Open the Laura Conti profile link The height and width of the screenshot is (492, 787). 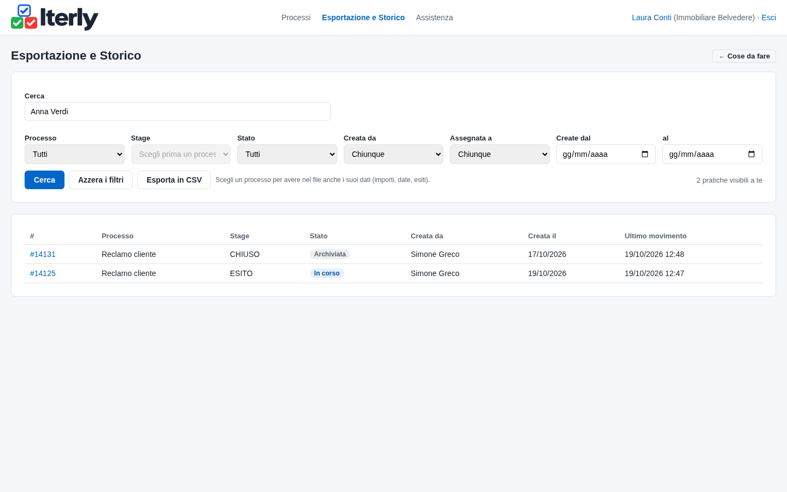pyautogui.click(x=651, y=17)
